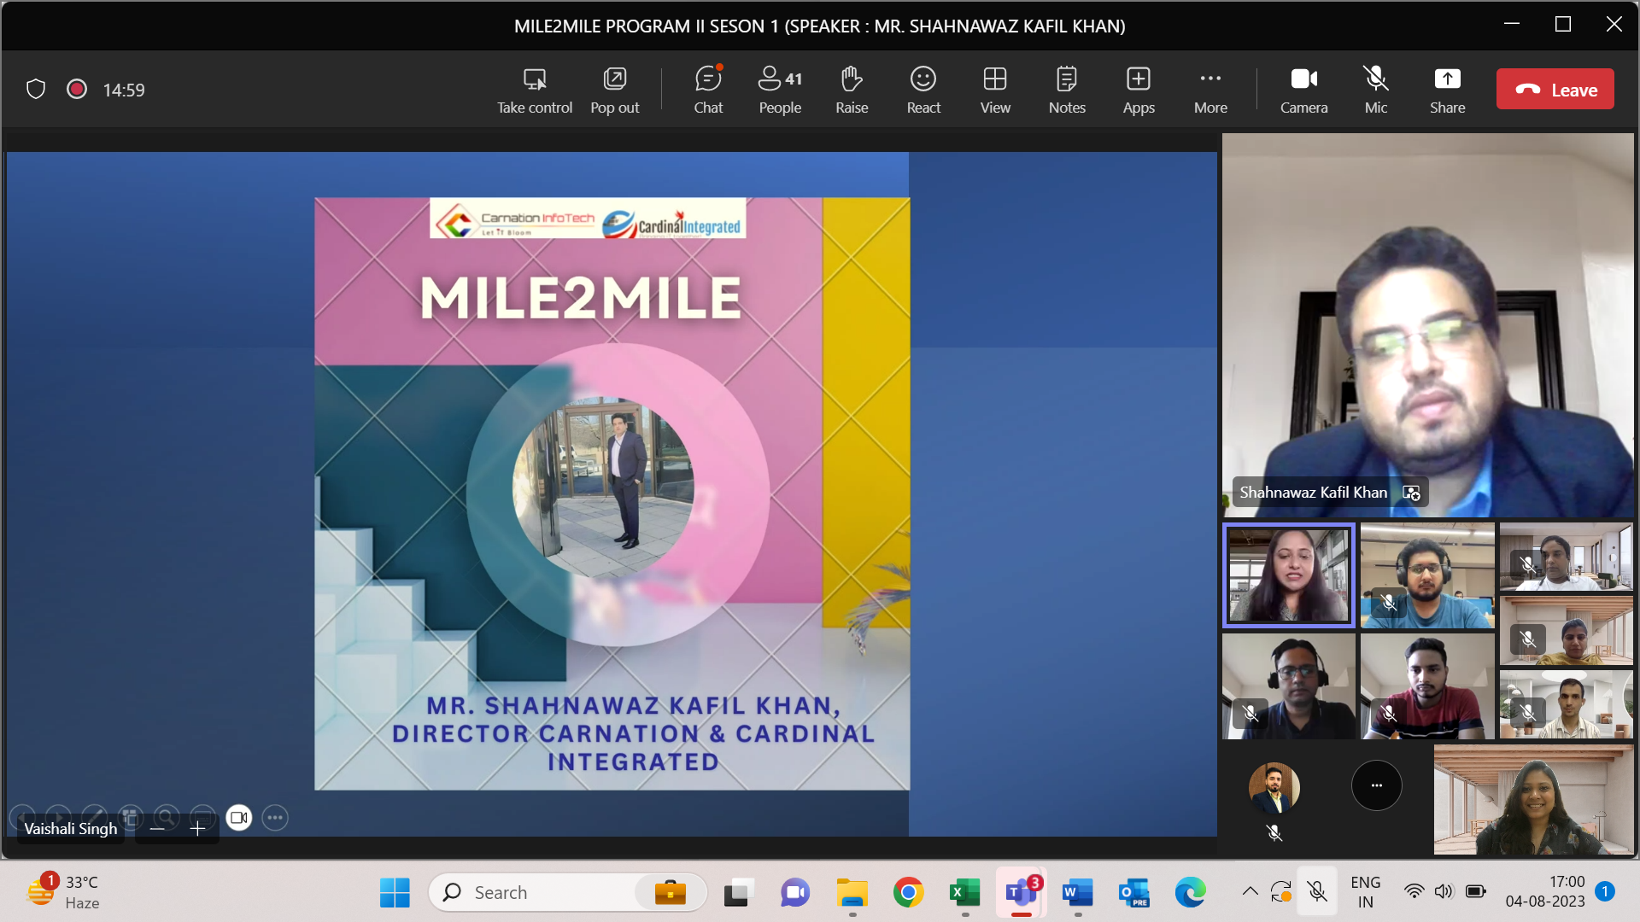Leave the meeting

1555,90
